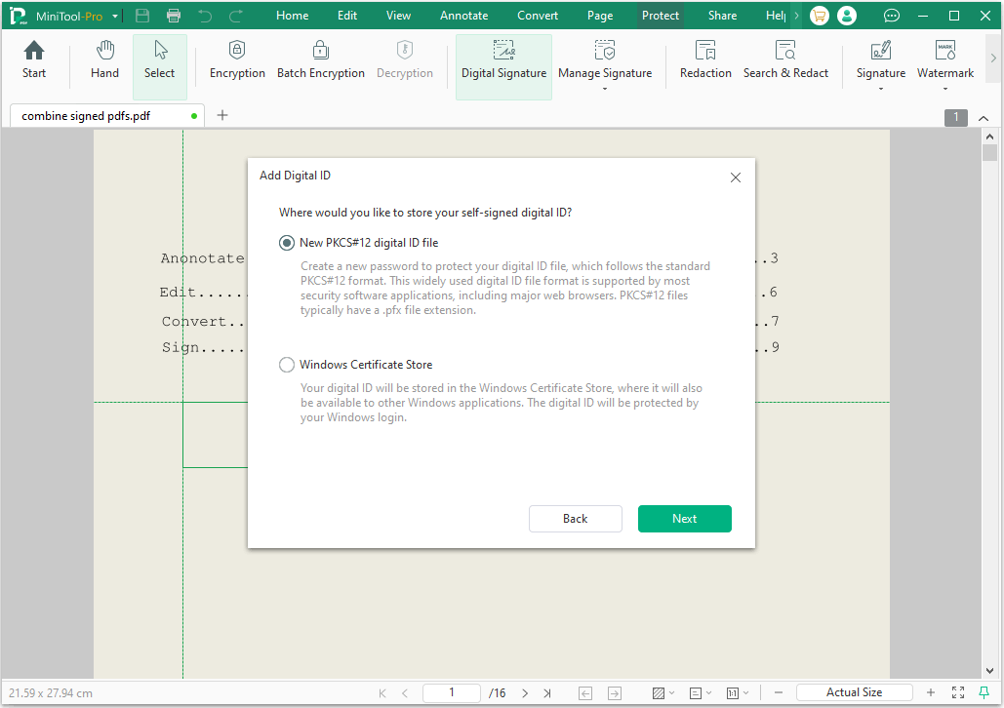This screenshot has width=1004, height=708.
Task: Zoom in with the plus icon
Action: point(931,692)
